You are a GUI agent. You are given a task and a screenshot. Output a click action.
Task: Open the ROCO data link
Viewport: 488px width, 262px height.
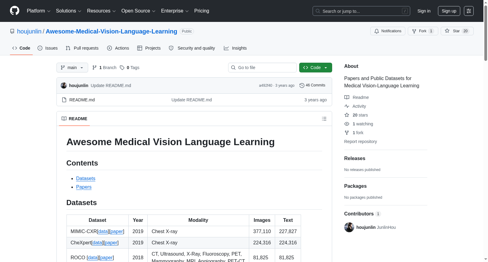tap(93, 258)
